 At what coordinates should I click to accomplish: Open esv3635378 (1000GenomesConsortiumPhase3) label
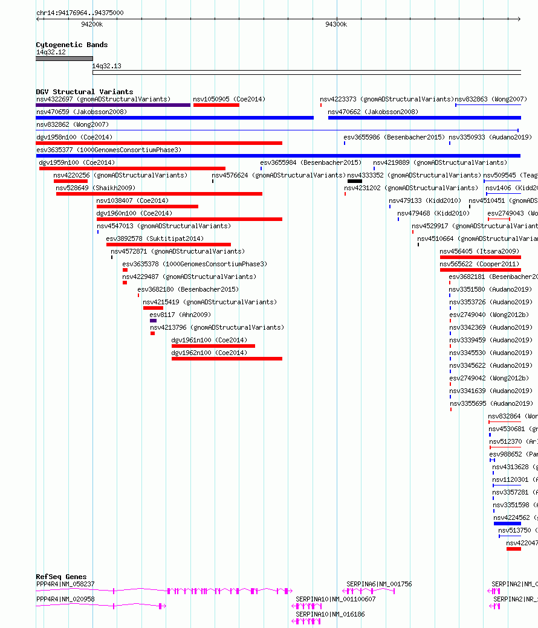(x=195, y=264)
